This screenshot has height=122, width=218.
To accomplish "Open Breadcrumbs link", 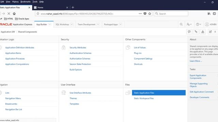I will click(11, 104).
